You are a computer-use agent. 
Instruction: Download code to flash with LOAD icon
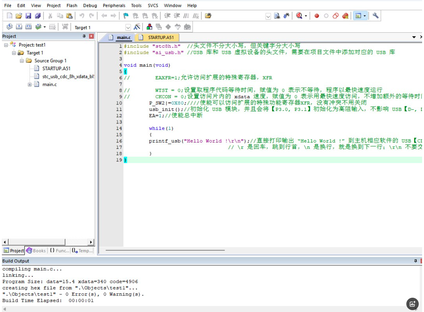[x=65, y=27]
